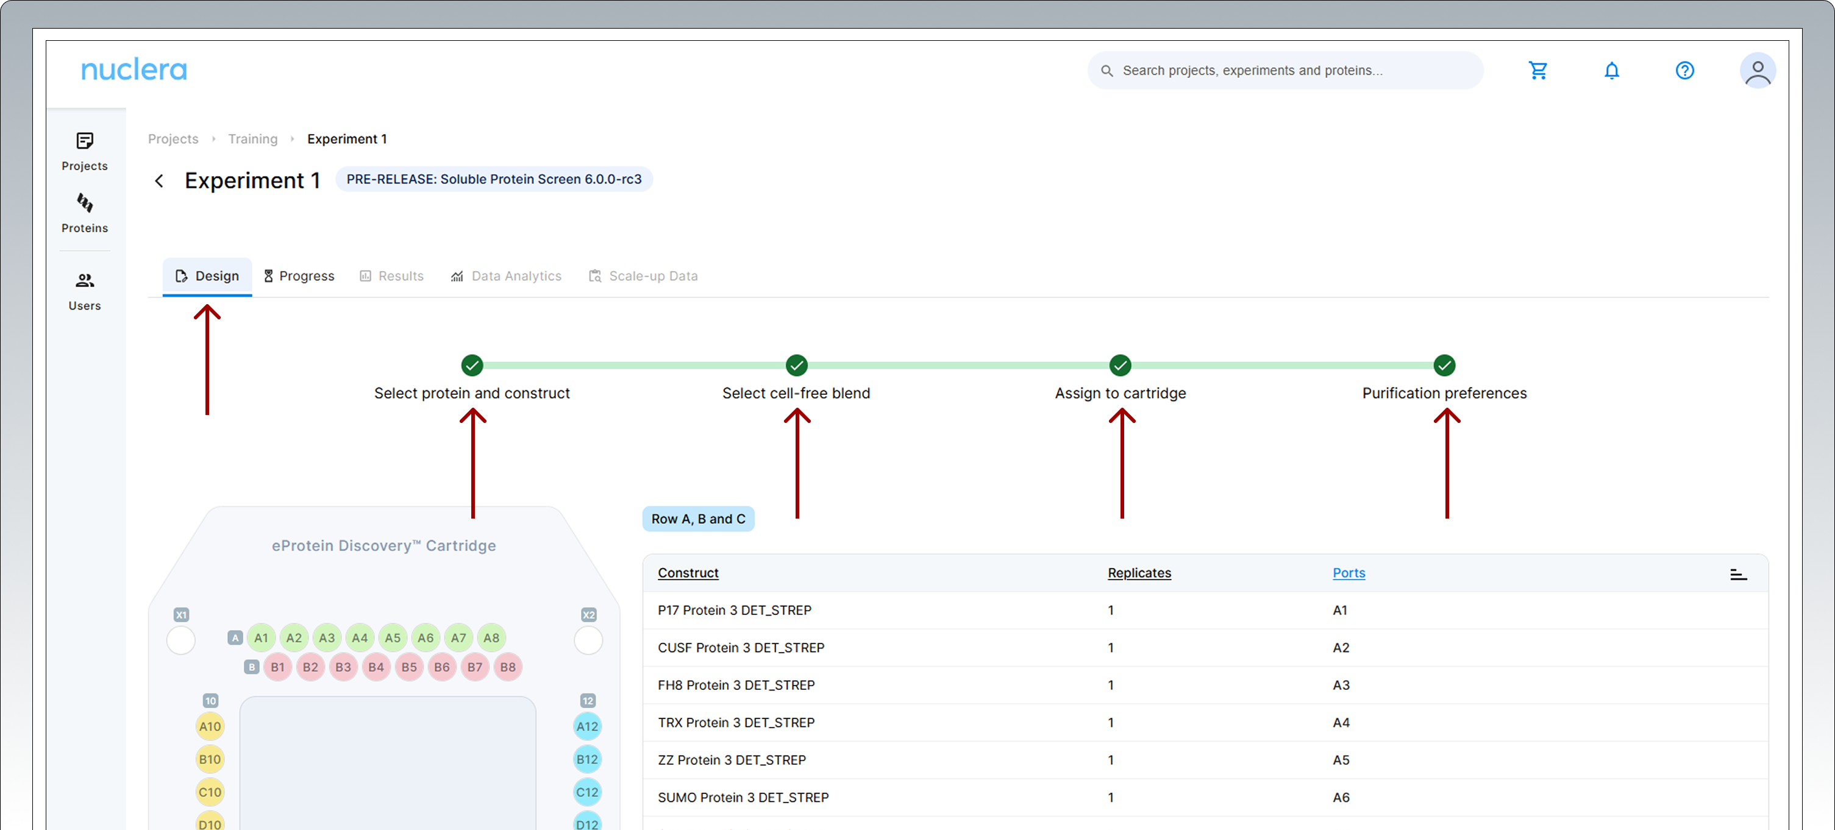Select cartridge port A1
The image size is (1835, 830).
click(x=261, y=638)
